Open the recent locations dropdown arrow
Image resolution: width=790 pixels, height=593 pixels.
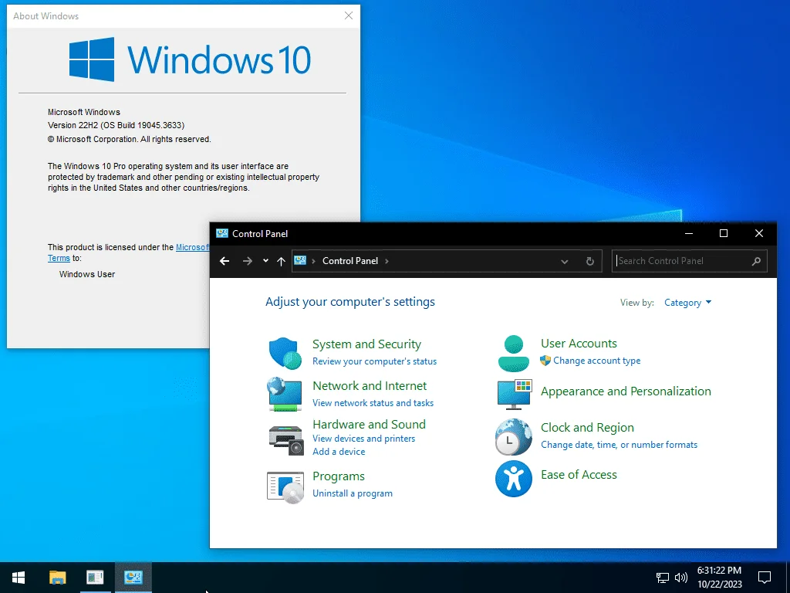point(265,261)
